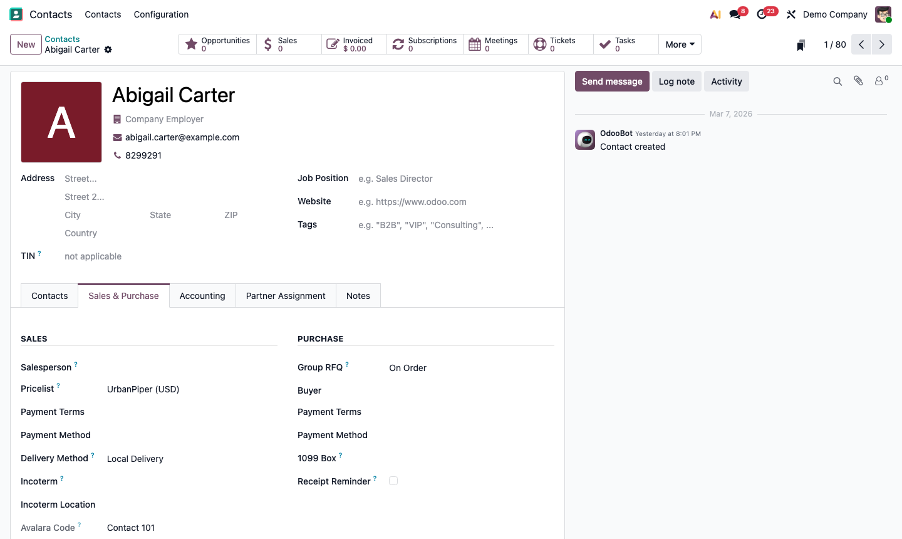Viewport: 902px width, 539px height.
Task: Click the Send message button
Action: click(612, 81)
